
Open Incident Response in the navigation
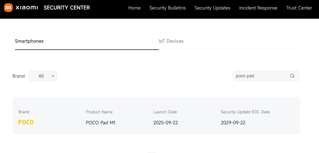(x=258, y=8)
